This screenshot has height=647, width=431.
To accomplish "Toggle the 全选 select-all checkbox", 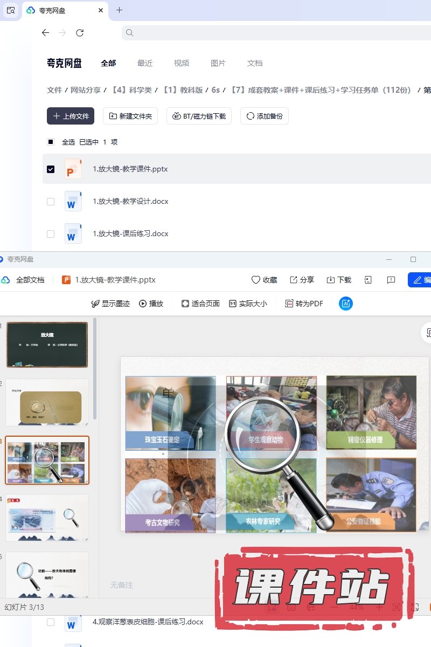I will [x=51, y=142].
